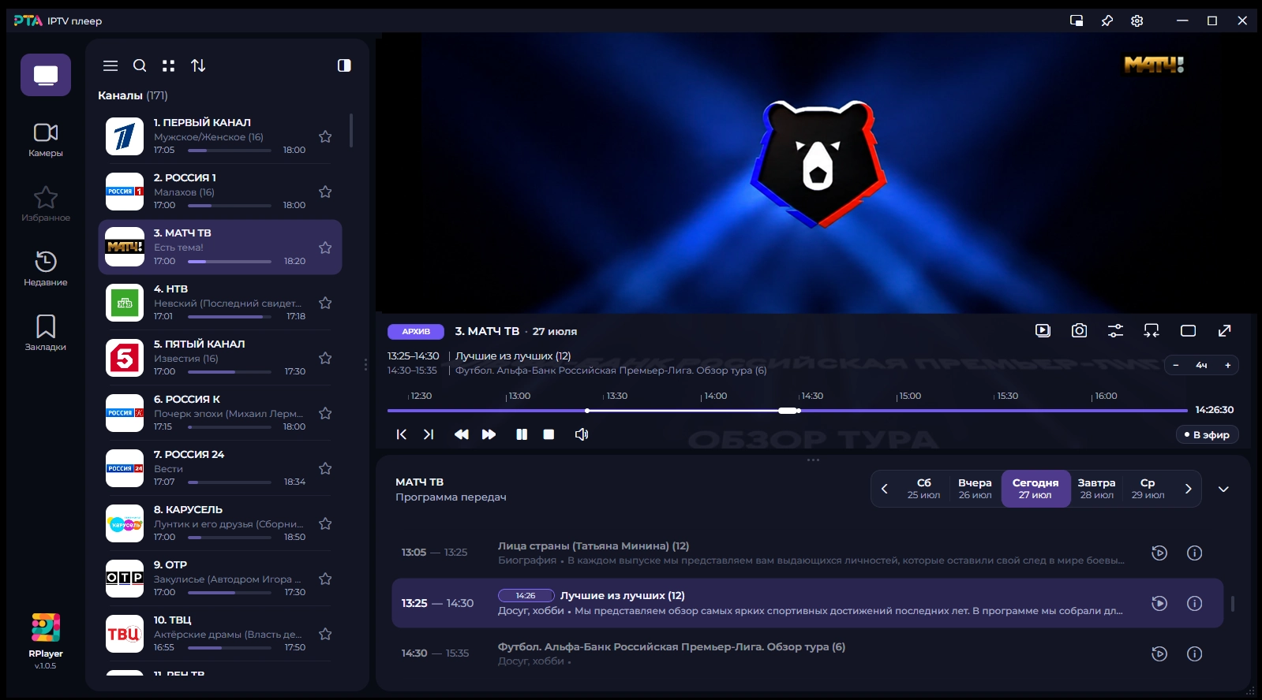1262x700 pixels.
Task: Add РОССИЯ 1 to favorites
Action: 325,192
